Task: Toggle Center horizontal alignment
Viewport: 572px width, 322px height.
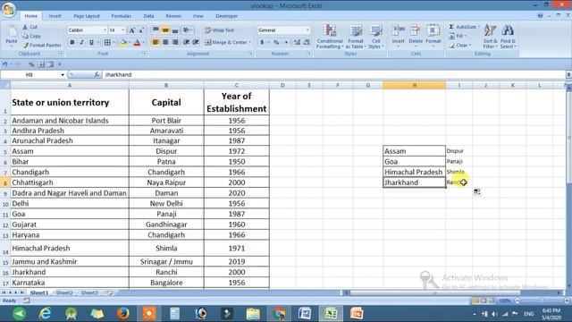Action: [x=165, y=43]
